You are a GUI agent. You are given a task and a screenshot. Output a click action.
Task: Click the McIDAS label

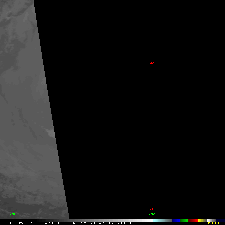pyautogui.click(x=213, y=223)
